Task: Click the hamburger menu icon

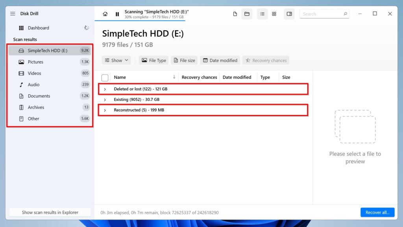Action: coord(13,14)
